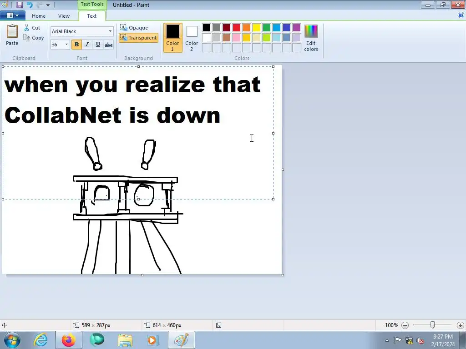The width and height of the screenshot is (466, 349).
Task: Click the Paste clipboard icon
Action: 12,31
